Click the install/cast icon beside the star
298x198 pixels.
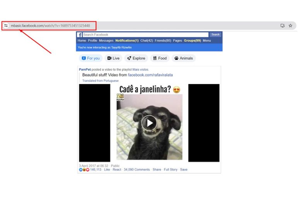[x=283, y=25]
